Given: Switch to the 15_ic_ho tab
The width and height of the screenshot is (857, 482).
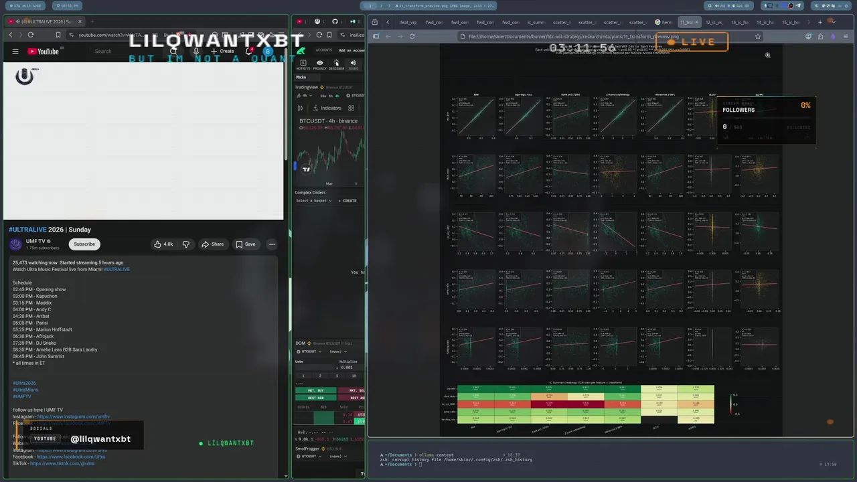Looking at the screenshot, I should click(x=791, y=22).
